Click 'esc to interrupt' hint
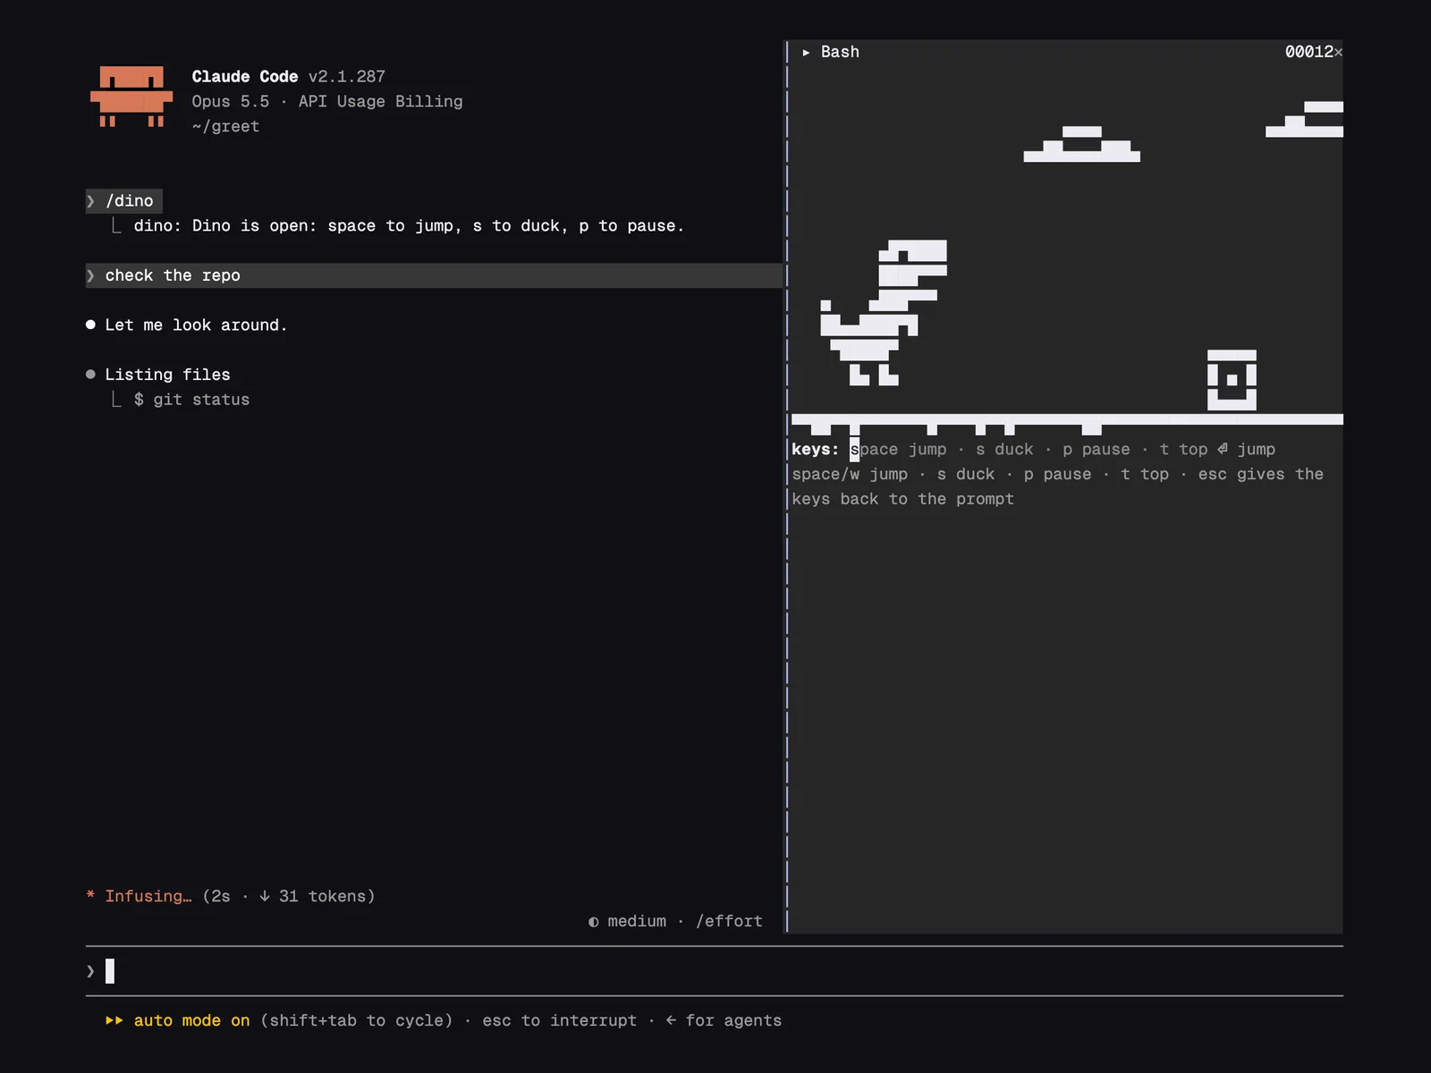The height and width of the screenshot is (1073, 1431). point(559,1020)
